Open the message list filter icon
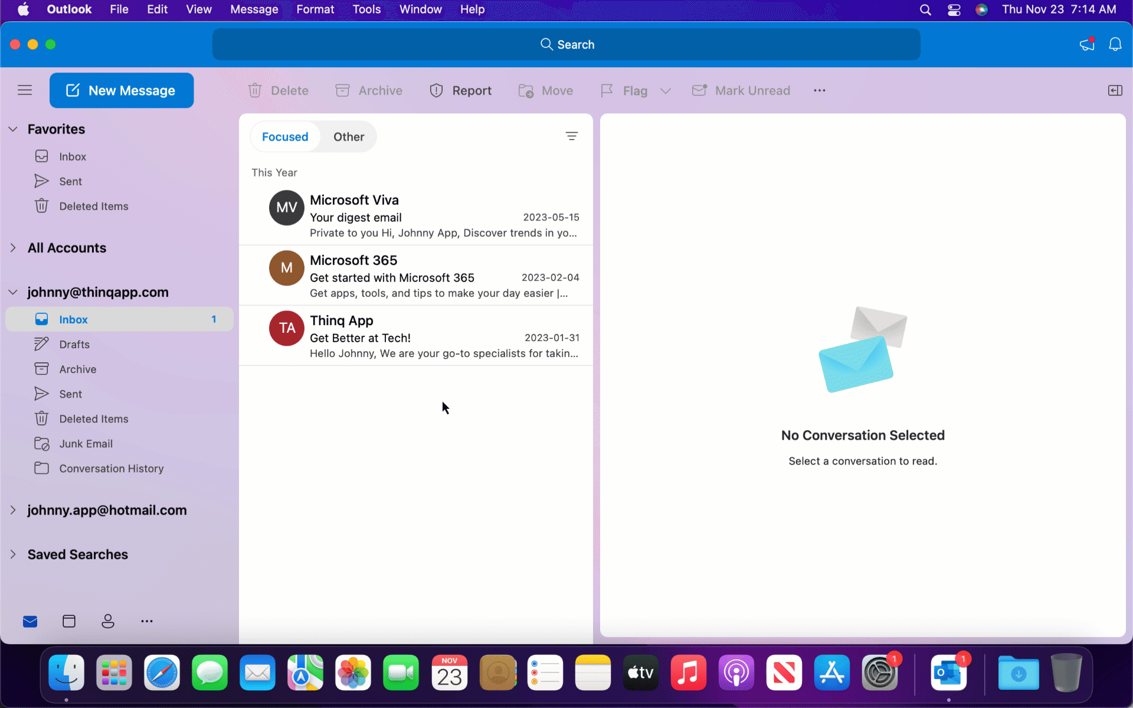 tap(571, 136)
